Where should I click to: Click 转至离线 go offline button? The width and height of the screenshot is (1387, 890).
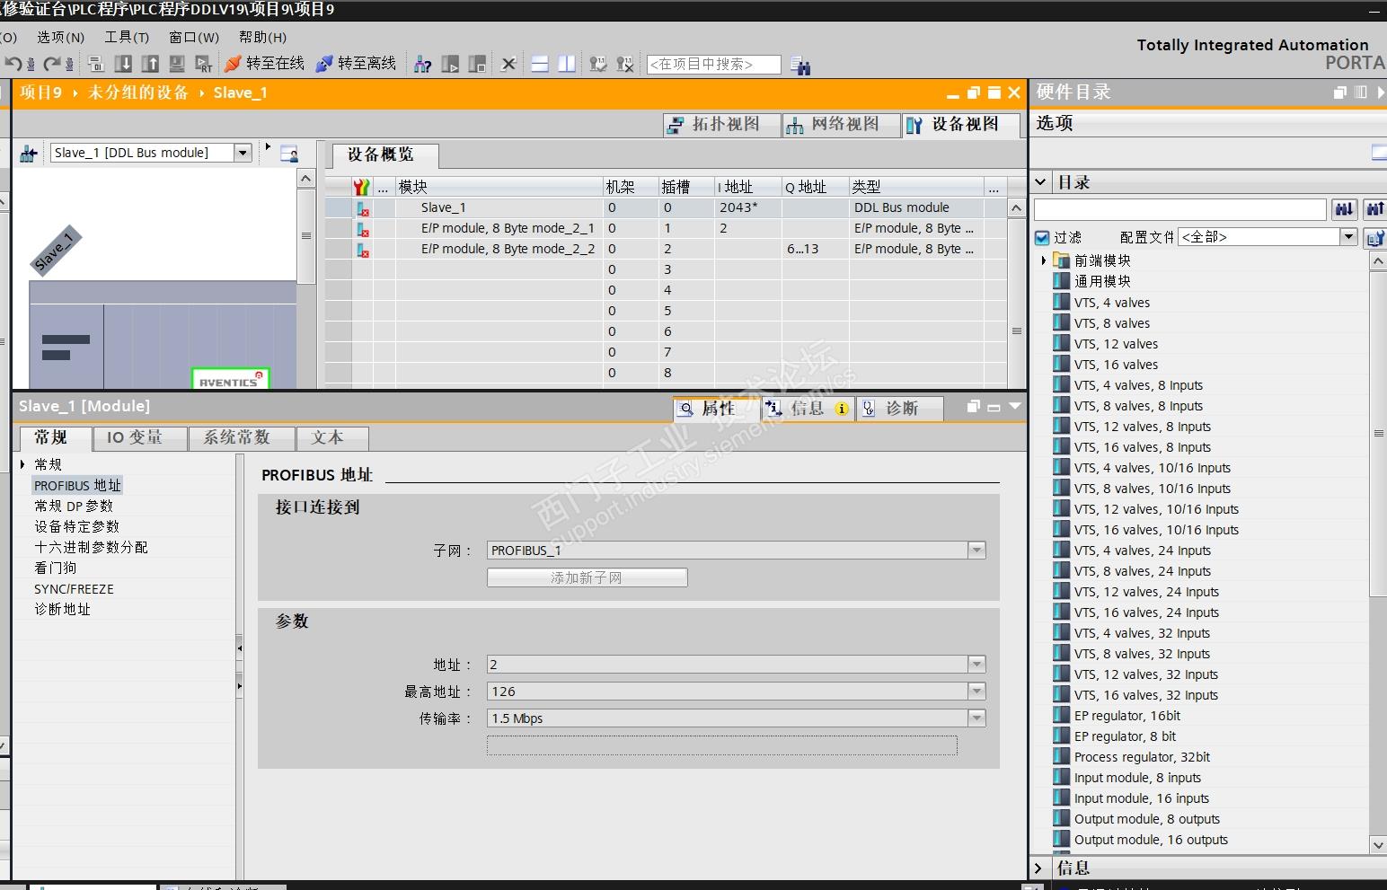357,64
